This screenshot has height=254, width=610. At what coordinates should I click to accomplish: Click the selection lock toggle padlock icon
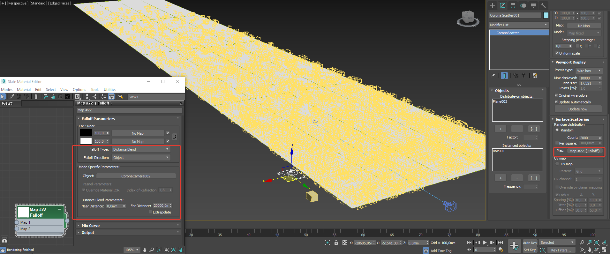336,243
